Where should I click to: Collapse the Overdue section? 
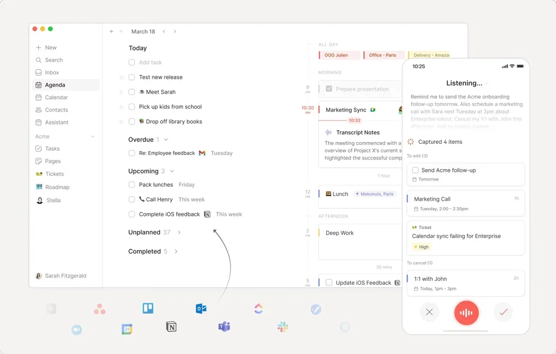166,140
